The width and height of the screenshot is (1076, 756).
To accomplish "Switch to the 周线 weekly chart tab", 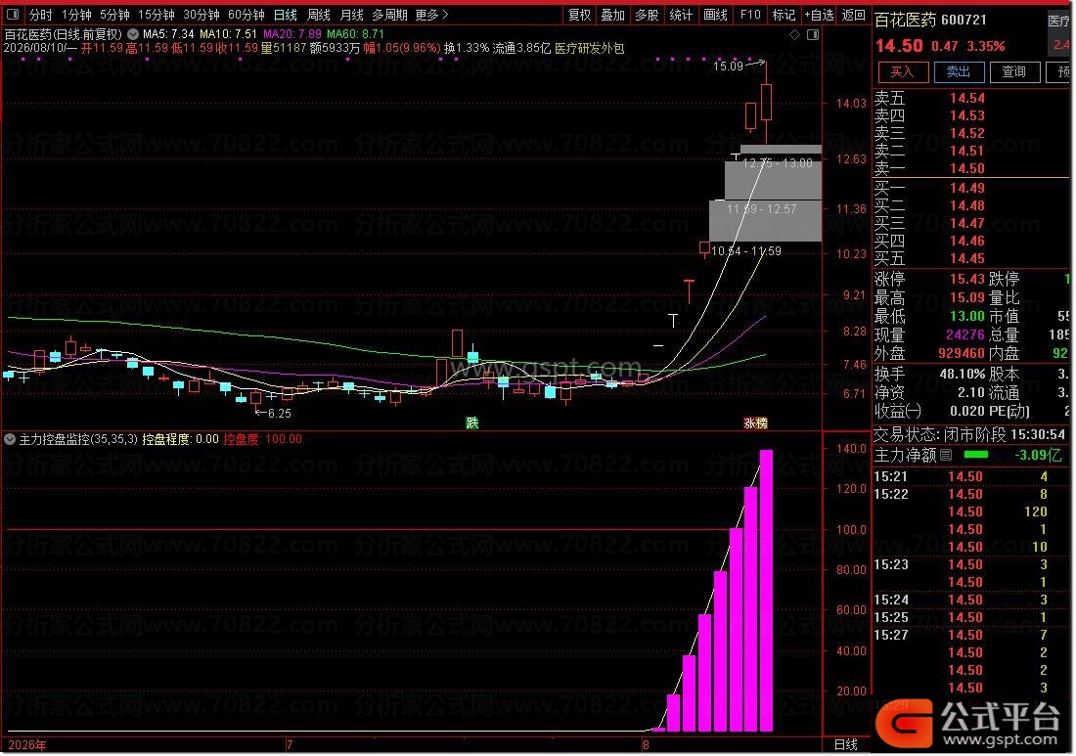I will (x=319, y=15).
